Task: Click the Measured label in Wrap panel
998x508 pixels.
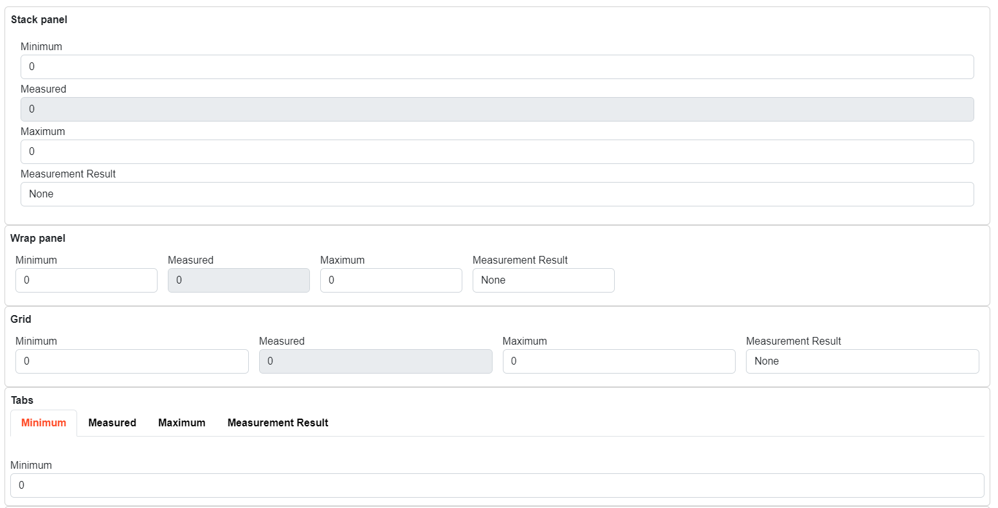Action: tap(190, 260)
